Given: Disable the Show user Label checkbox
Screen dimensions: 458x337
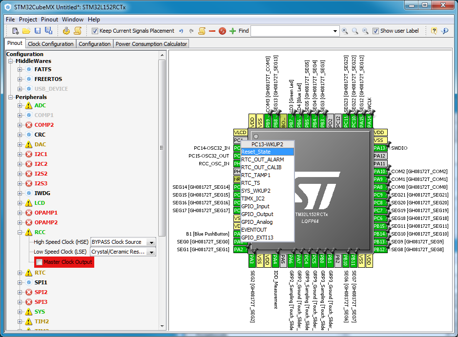Looking at the screenshot, I should [x=375, y=31].
